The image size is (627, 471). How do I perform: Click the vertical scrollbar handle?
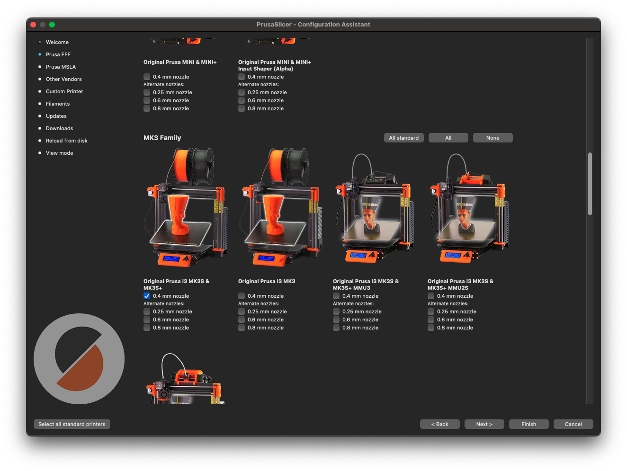(x=590, y=184)
